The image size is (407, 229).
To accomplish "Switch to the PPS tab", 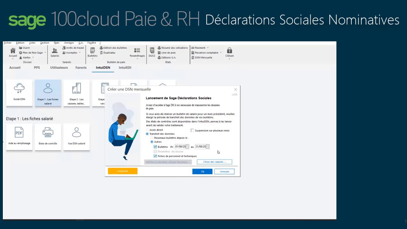I will click(x=37, y=67).
